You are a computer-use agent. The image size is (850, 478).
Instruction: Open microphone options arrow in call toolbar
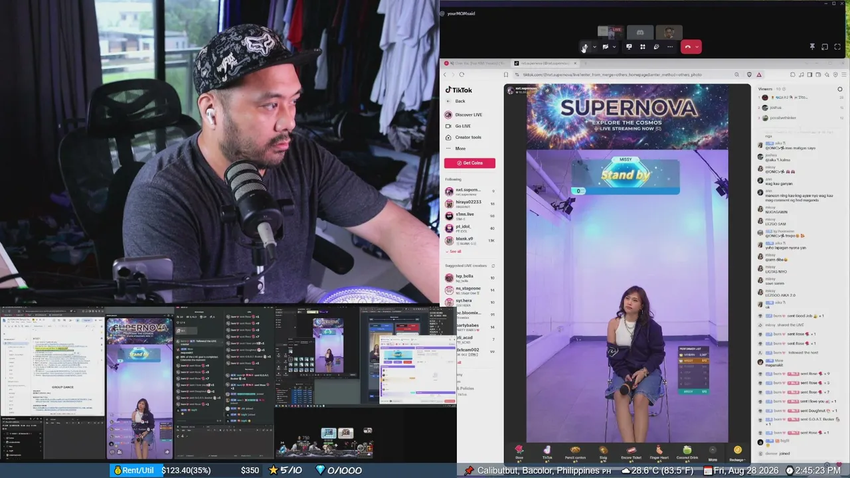[x=594, y=46]
